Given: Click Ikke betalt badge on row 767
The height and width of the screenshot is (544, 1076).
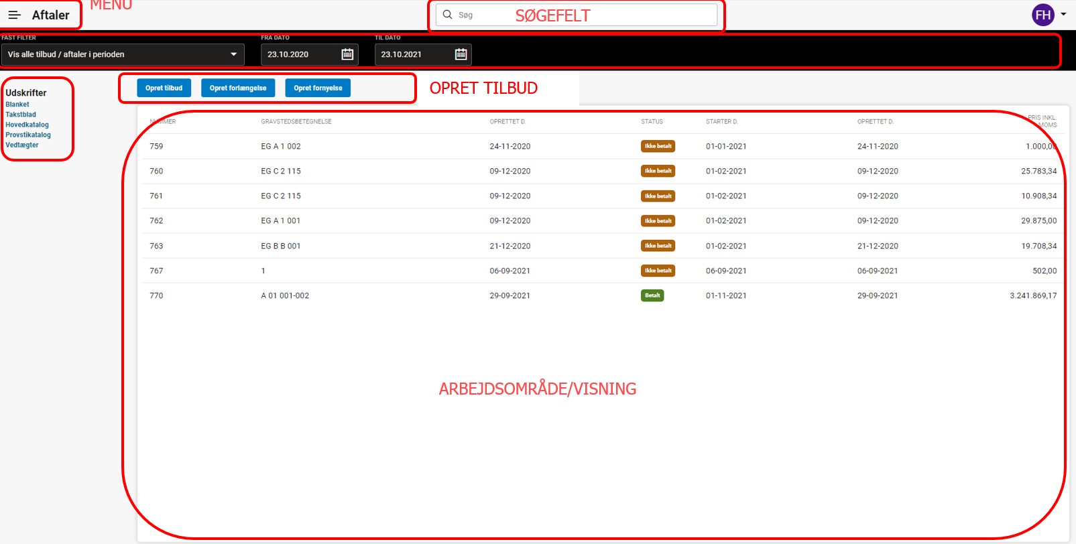Looking at the screenshot, I should coord(658,271).
